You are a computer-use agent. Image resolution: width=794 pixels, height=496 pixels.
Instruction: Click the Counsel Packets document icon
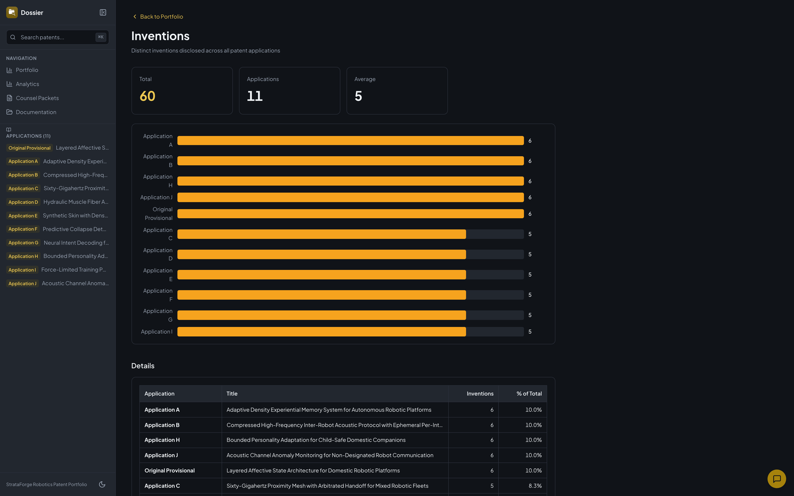[9, 98]
